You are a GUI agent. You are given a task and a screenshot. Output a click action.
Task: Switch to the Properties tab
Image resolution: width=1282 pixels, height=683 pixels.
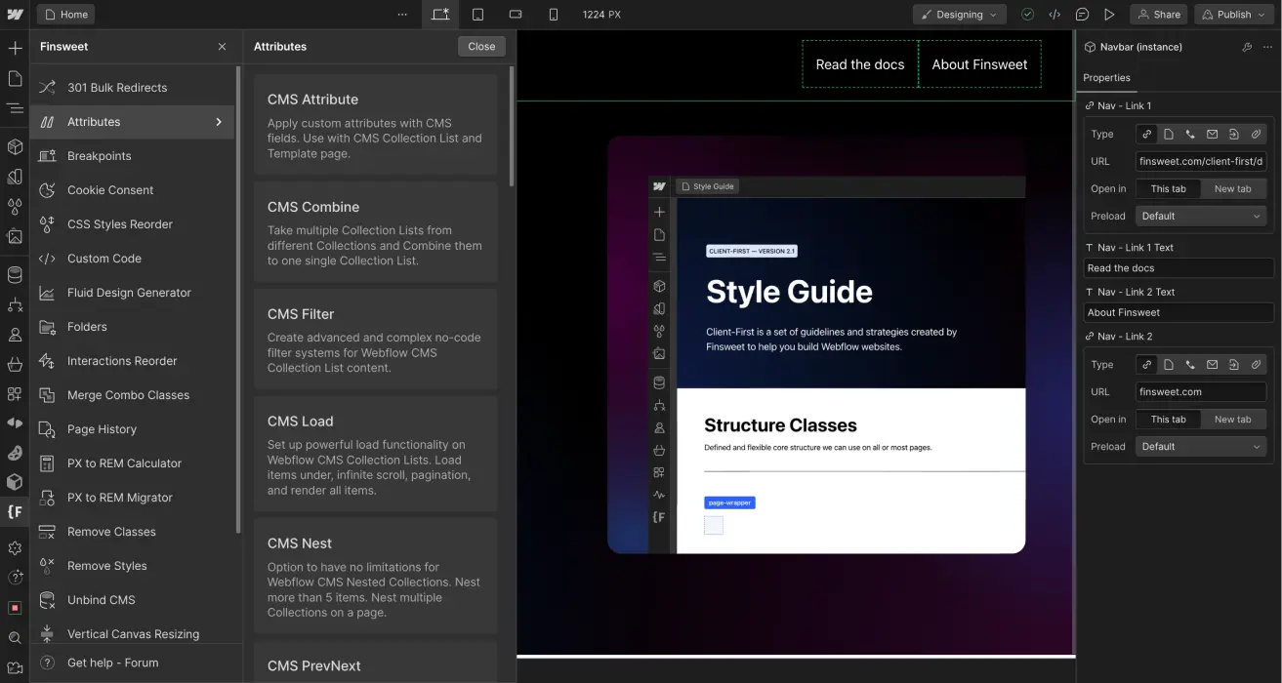tap(1106, 78)
